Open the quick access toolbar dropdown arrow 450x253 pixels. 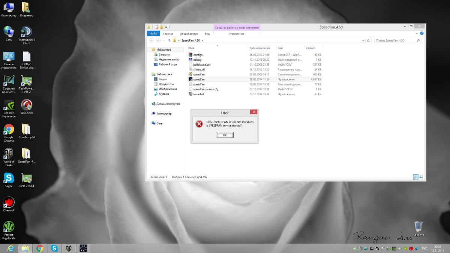166,27
